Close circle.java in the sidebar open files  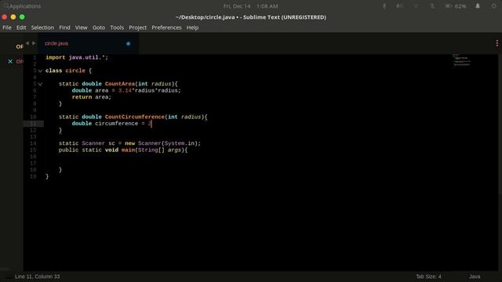tap(10, 61)
